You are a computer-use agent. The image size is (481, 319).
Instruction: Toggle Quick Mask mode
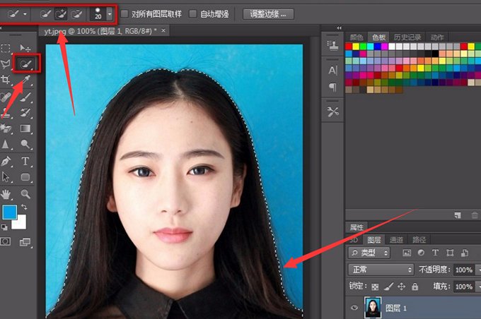tap(5, 242)
